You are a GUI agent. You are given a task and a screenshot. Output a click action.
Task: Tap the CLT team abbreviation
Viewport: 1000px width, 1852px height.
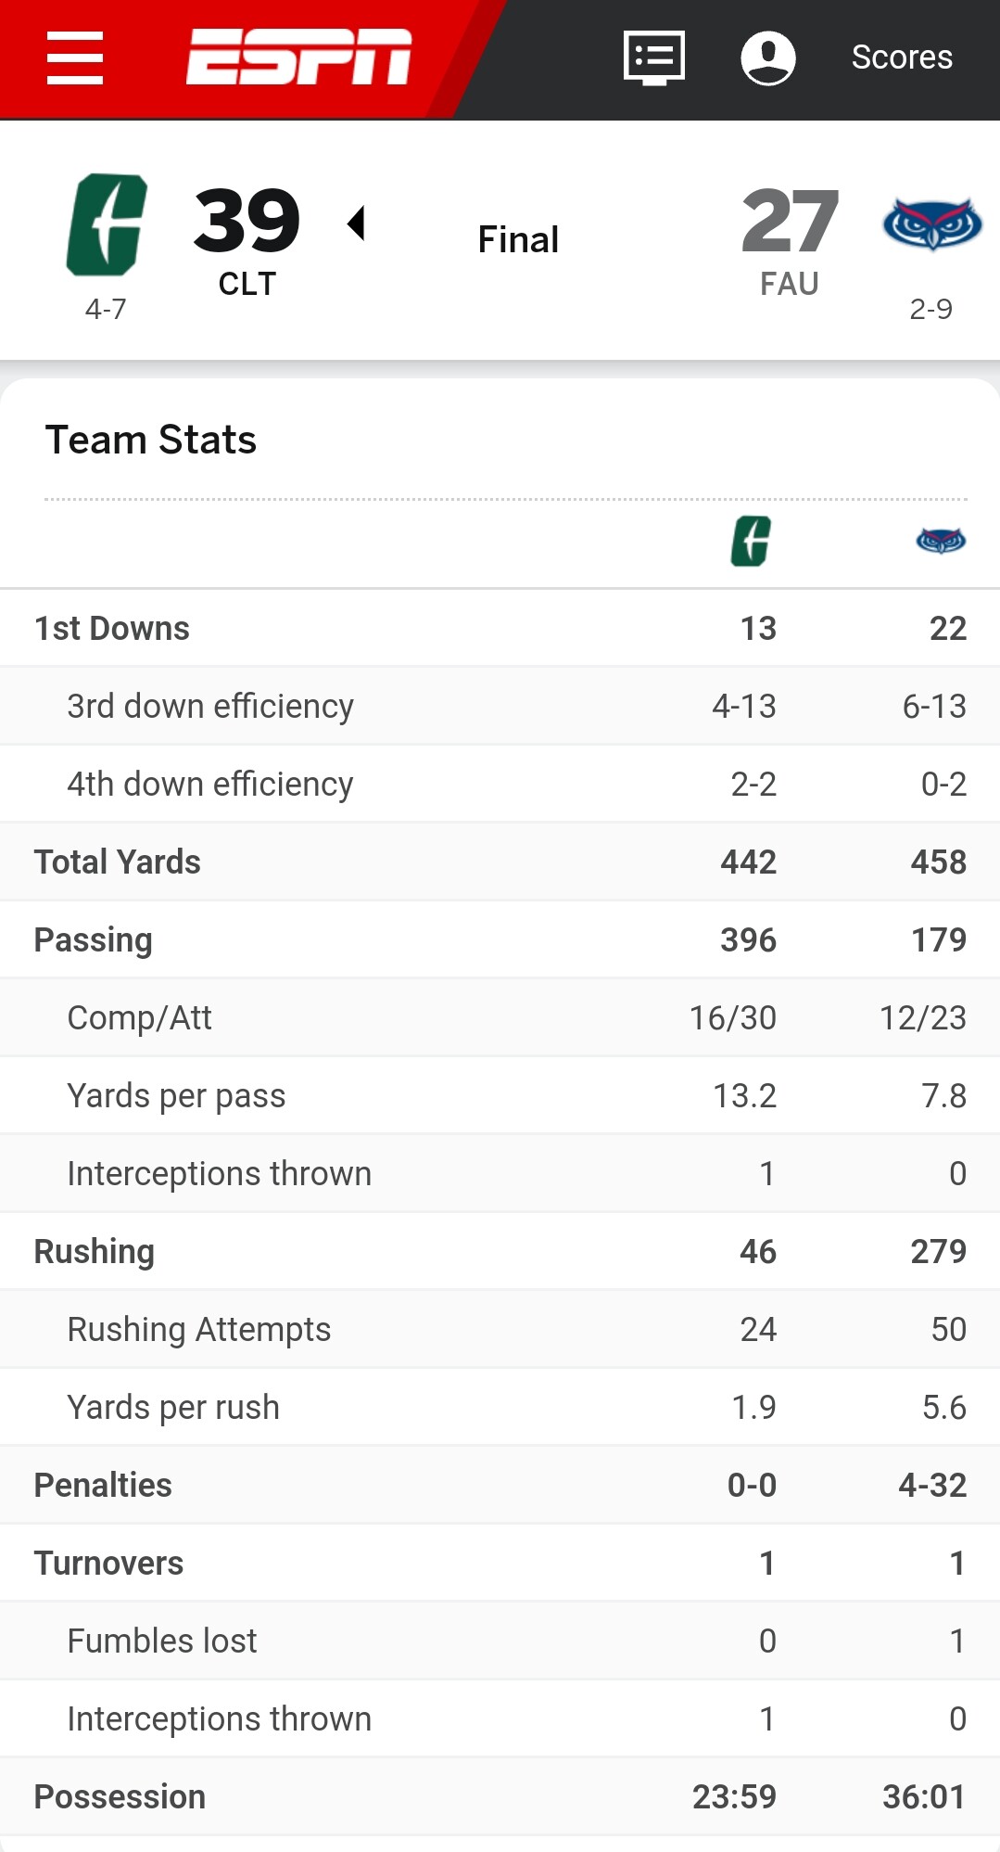(247, 284)
